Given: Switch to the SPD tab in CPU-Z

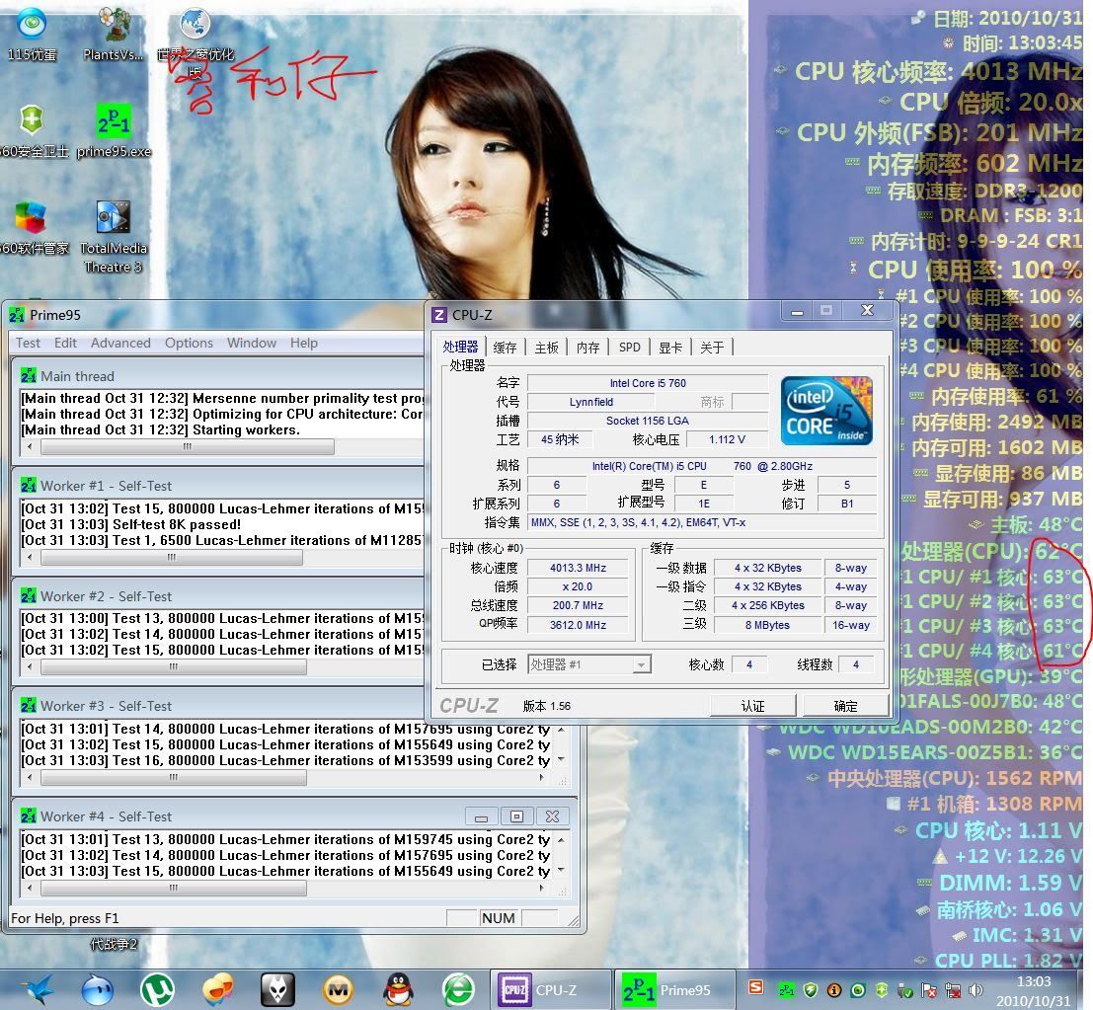Looking at the screenshot, I should click(x=629, y=347).
